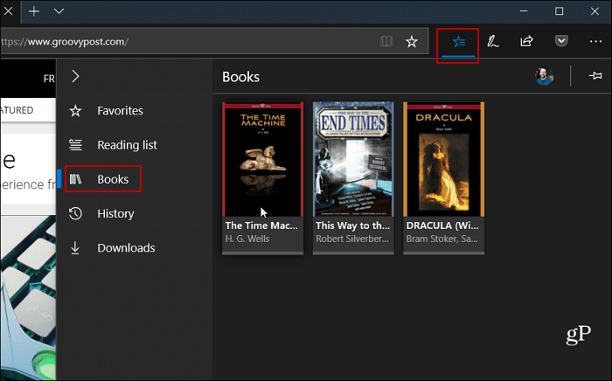
Task: Click the Reading list lines icon
Action: tap(75, 145)
